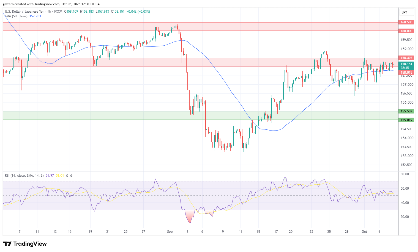This screenshot has width=418, height=252.
Task: Click the RSI value 54.97
Action: (x=50, y=176)
